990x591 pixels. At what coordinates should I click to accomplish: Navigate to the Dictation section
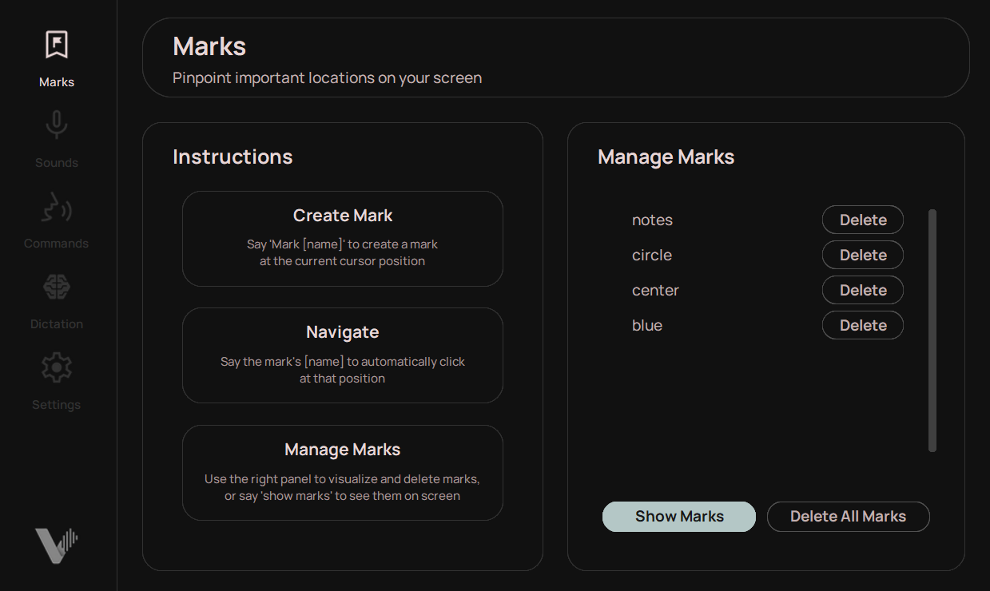click(x=56, y=323)
